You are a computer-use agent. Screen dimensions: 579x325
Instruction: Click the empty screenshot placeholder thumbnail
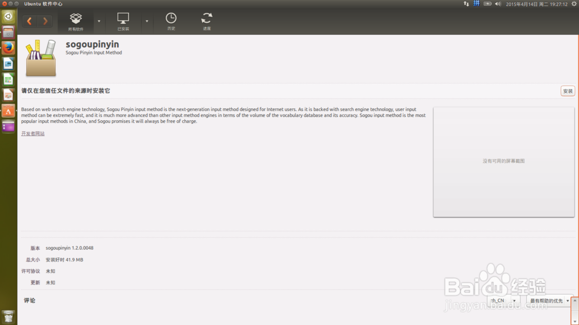click(x=504, y=162)
